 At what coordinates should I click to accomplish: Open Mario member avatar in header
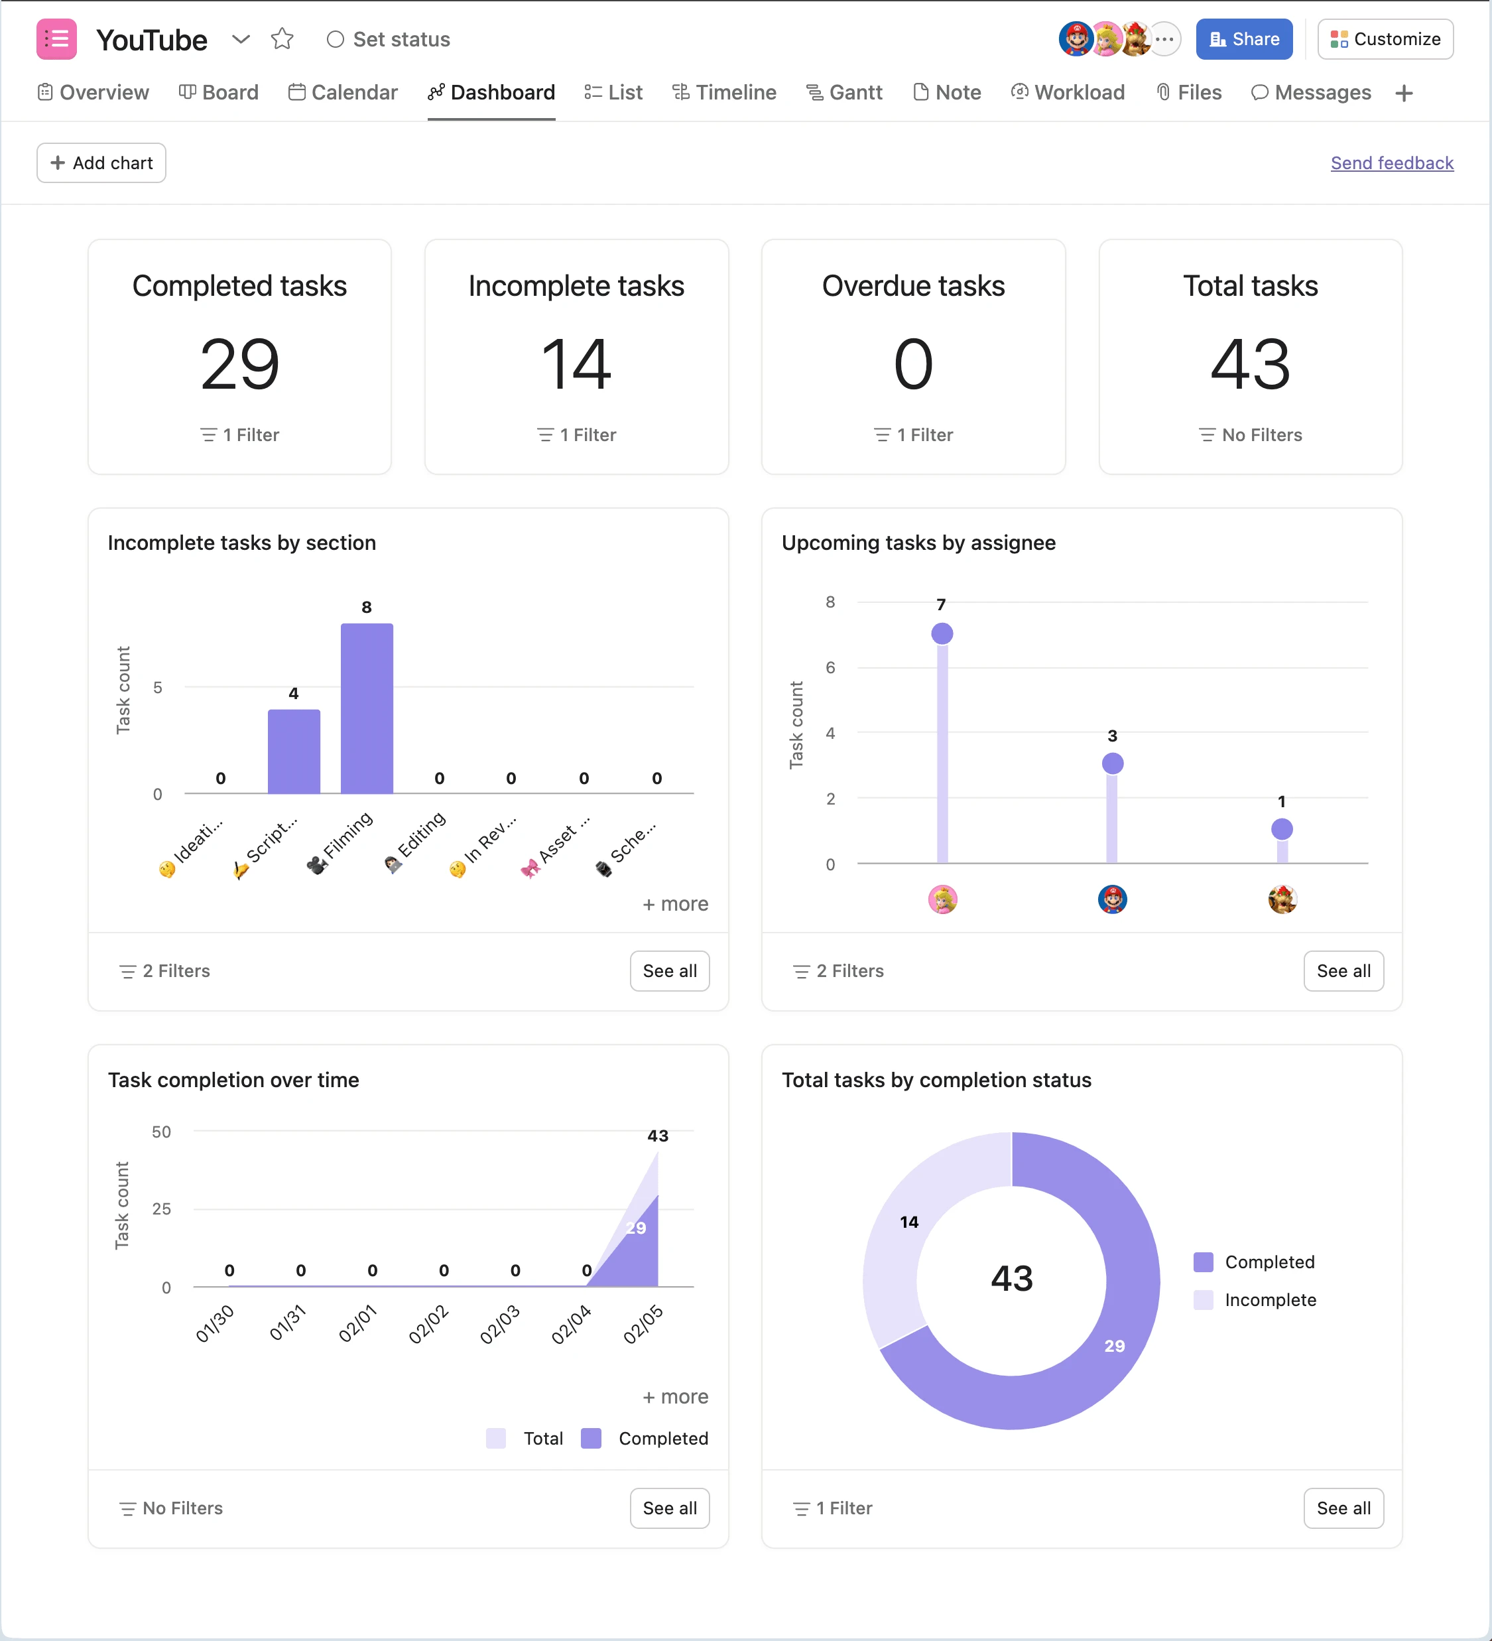[1076, 39]
